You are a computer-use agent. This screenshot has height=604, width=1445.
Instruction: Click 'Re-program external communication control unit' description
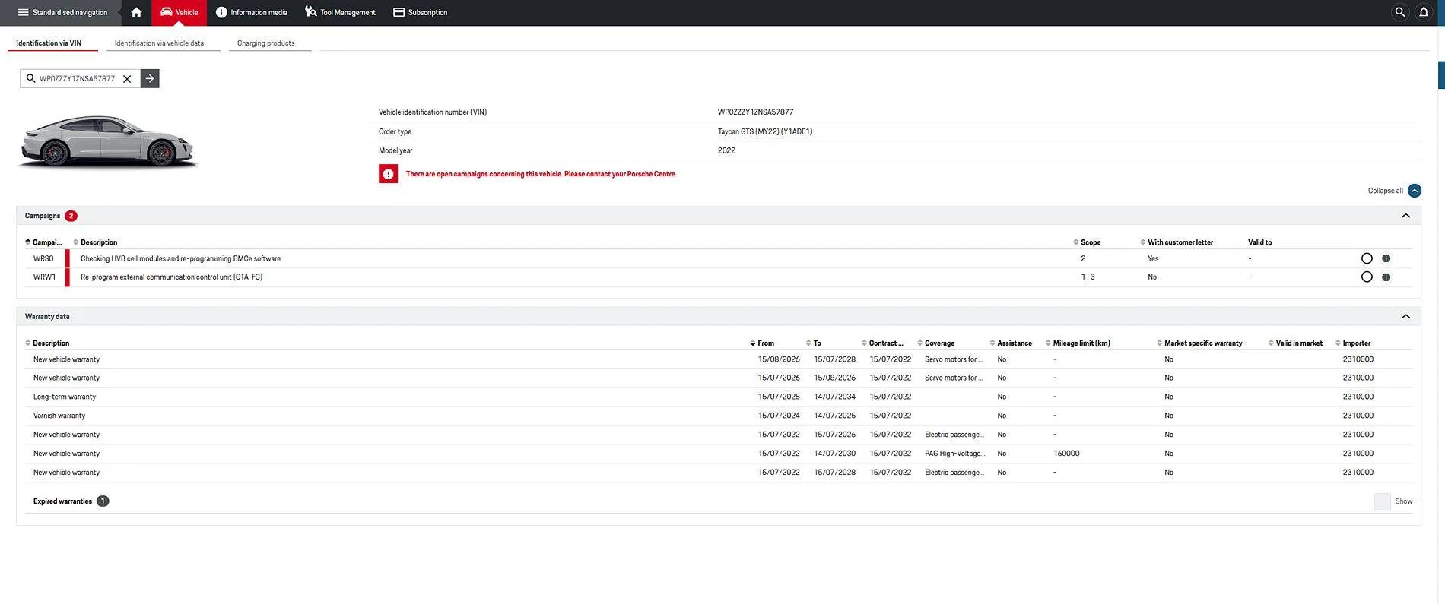tap(171, 277)
